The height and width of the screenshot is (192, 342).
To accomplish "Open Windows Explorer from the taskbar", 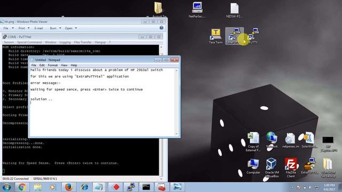I will point(37,187).
